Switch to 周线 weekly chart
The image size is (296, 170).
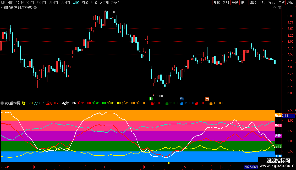point(85,2)
